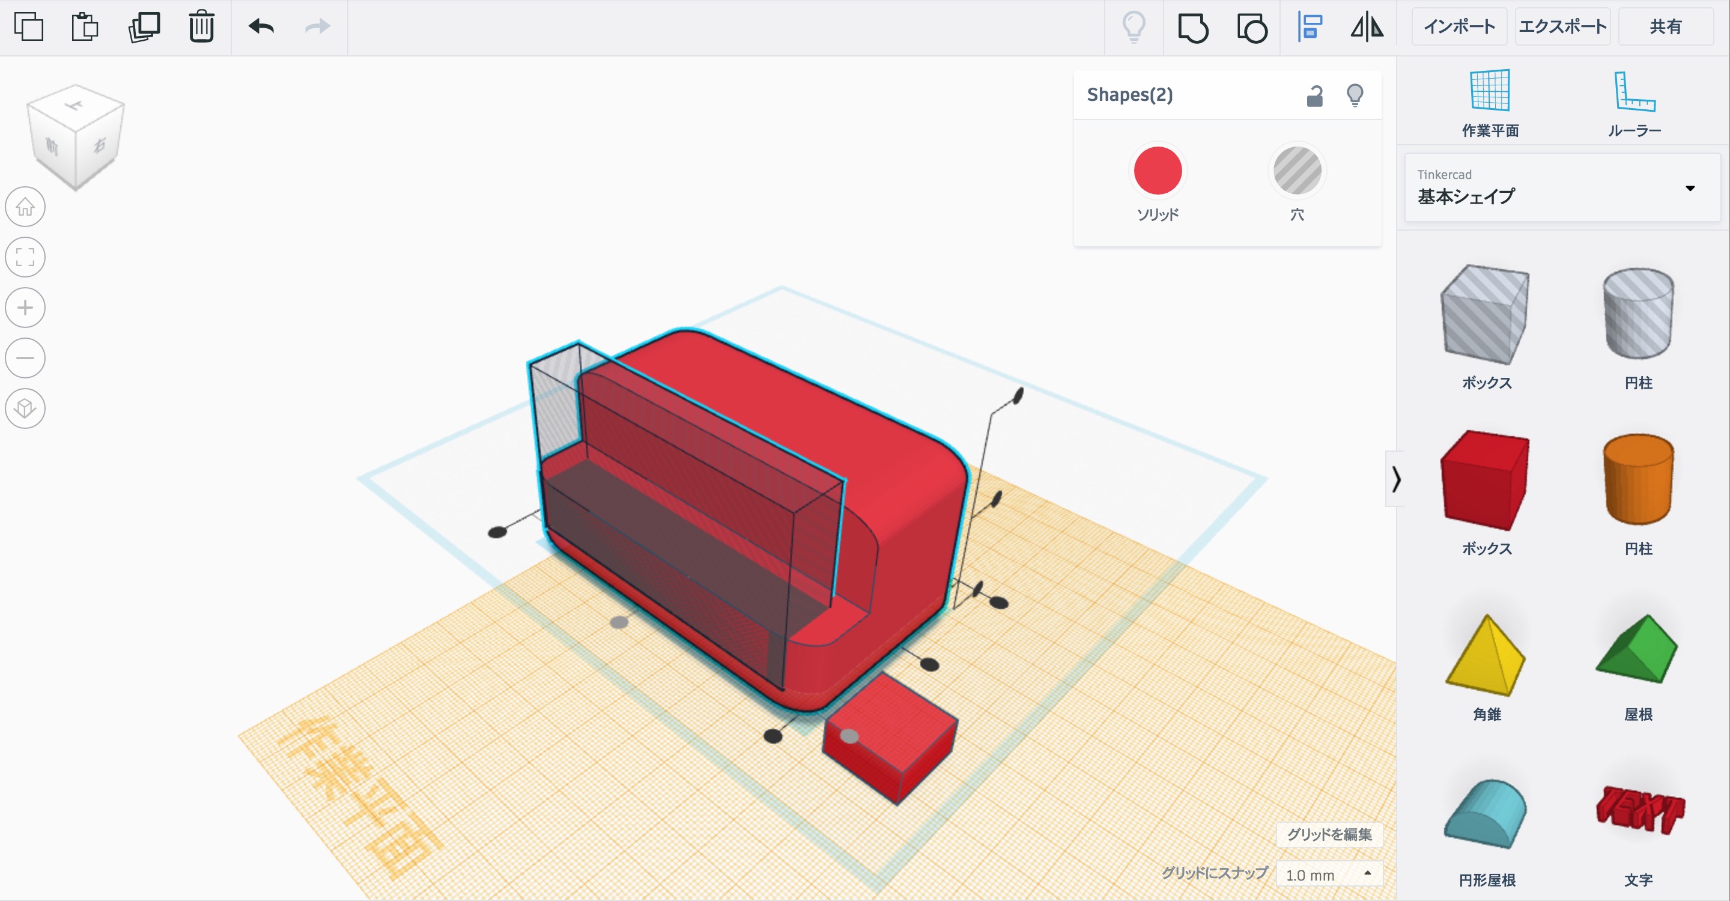Click the Undo arrow
The image size is (1730, 901).
click(x=261, y=27)
